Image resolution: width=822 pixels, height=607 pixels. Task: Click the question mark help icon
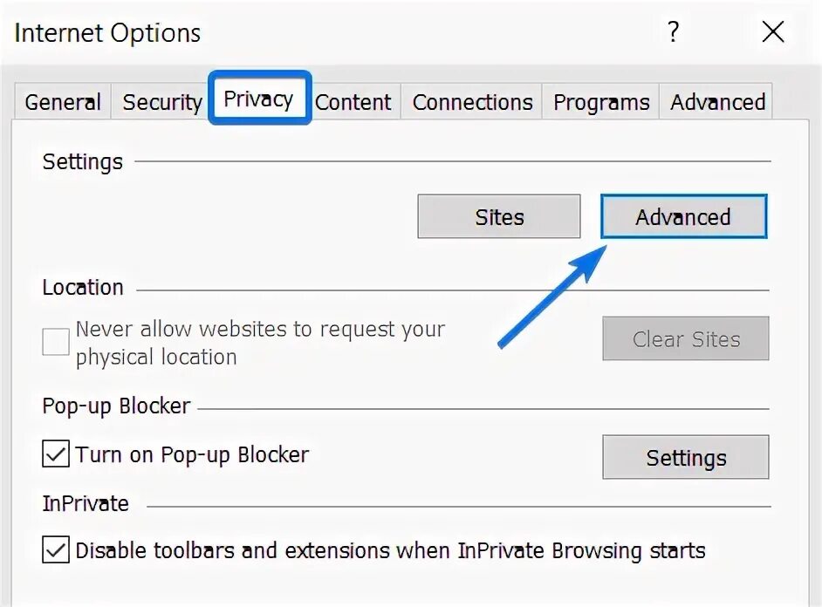pyautogui.click(x=673, y=33)
